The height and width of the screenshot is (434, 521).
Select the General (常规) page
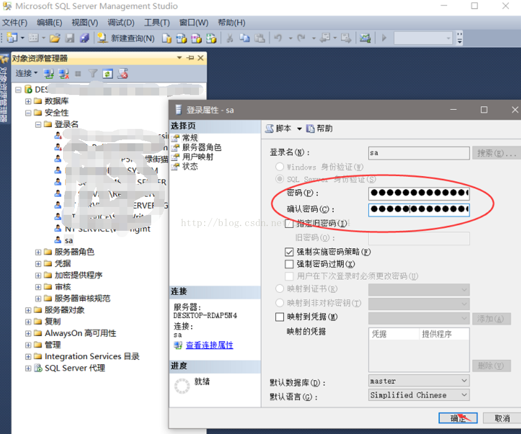[x=190, y=137]
